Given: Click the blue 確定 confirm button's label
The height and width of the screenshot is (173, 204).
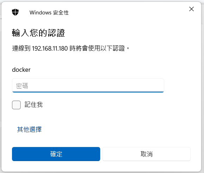Looking at the screenshot, I should [x=56, y=154].
